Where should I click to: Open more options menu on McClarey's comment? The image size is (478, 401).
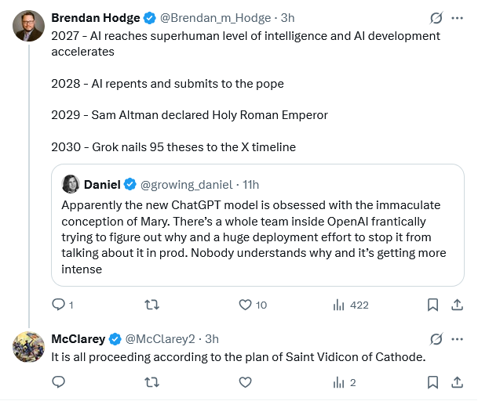(x=459, y=339)
